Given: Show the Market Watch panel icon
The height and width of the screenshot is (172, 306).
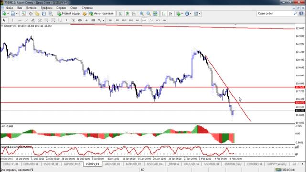Looking at the screenshot, I should (23, 14).
